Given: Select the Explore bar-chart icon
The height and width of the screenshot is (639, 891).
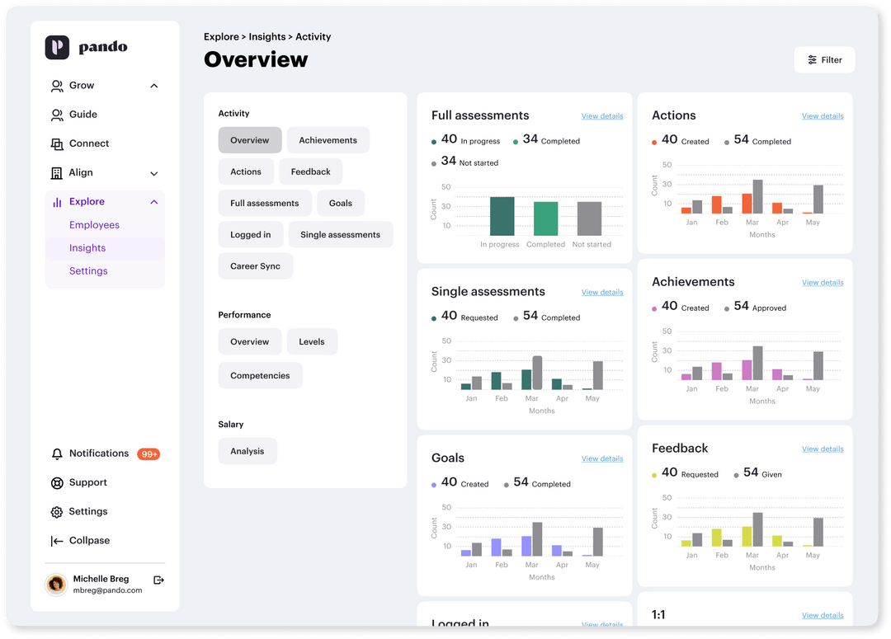Looking at the screenshot, I should click(56, 201).
